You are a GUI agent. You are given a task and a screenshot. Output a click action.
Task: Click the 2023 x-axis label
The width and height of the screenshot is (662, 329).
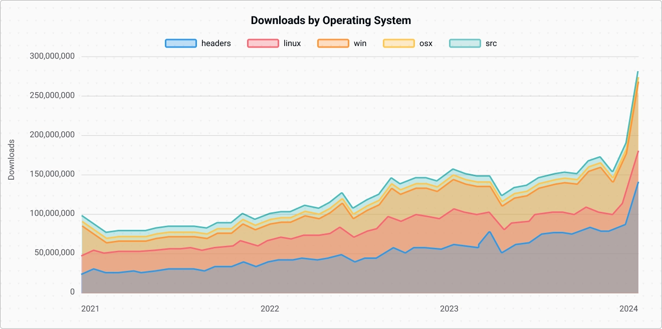(x=449, y=309)
